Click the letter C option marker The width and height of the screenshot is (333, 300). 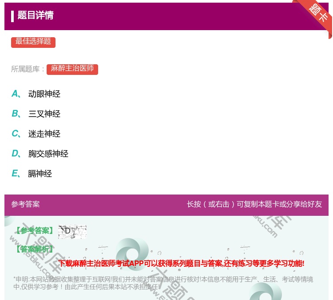[x=15, y=134]
